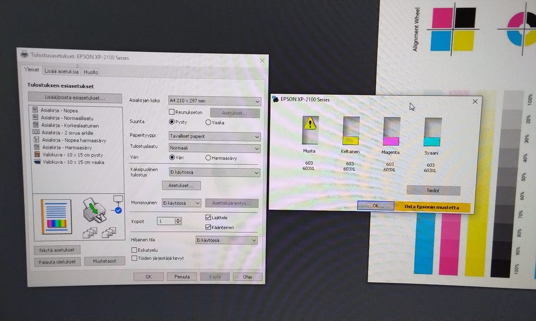Toggle the Reunukseton checkbox
The image size is (536, 321).
[172, 112]
